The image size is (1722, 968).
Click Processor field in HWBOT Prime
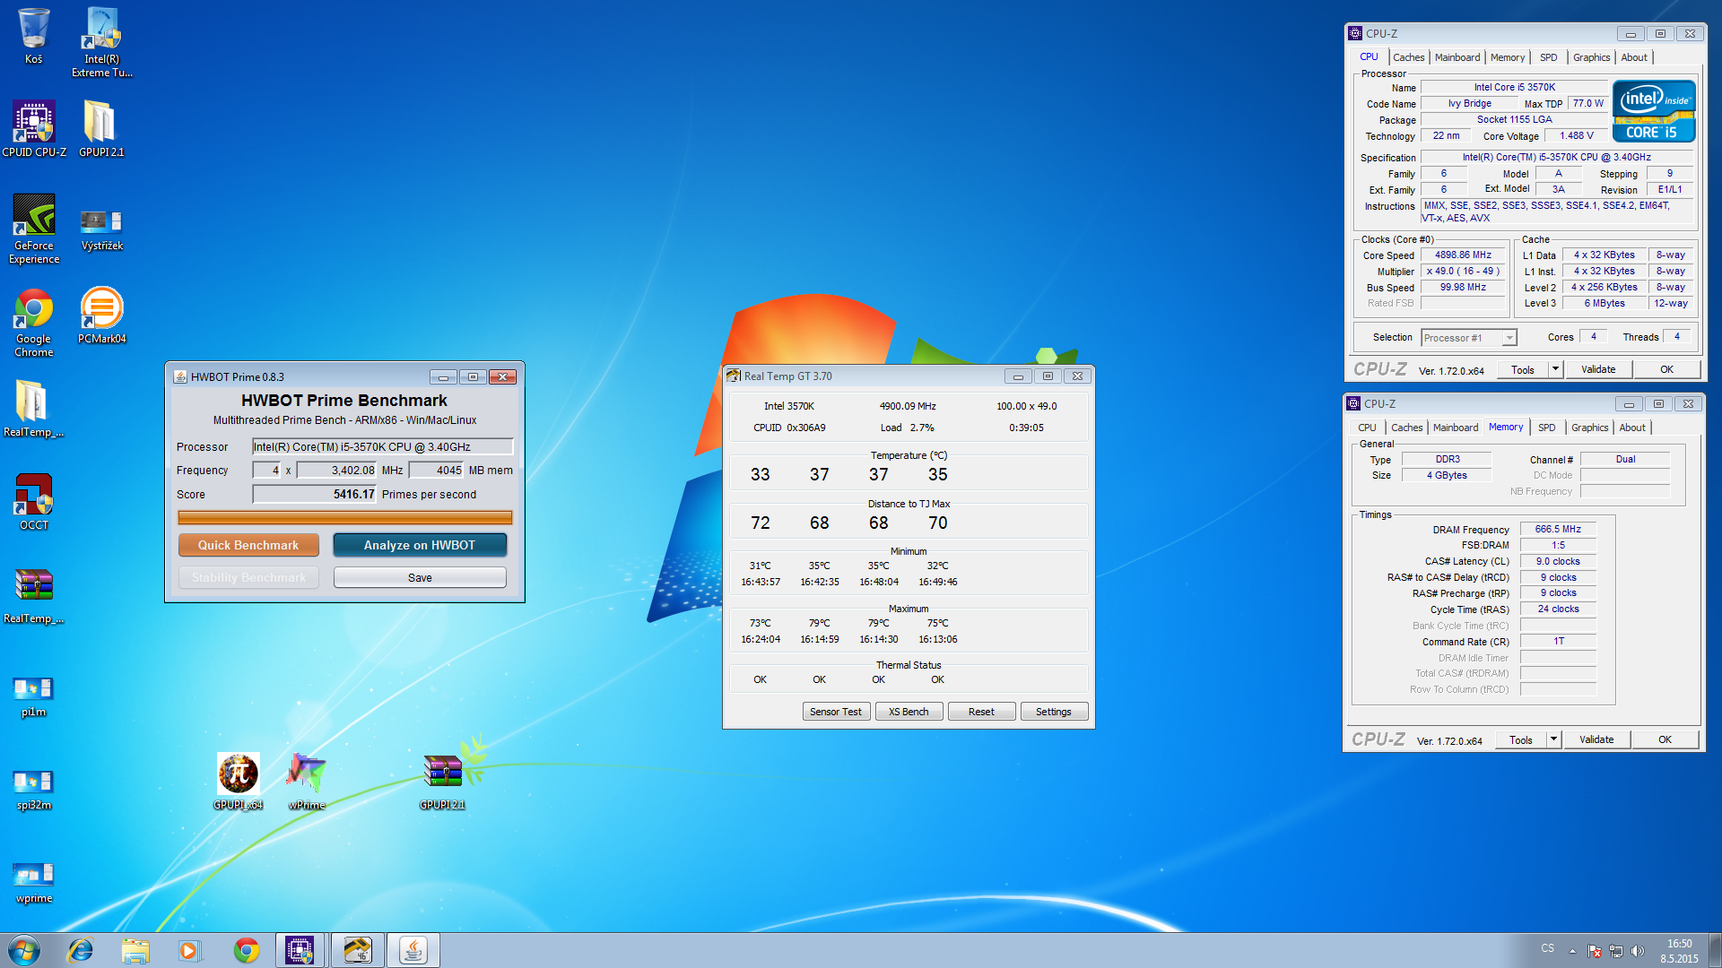click(x=383, y=446)
